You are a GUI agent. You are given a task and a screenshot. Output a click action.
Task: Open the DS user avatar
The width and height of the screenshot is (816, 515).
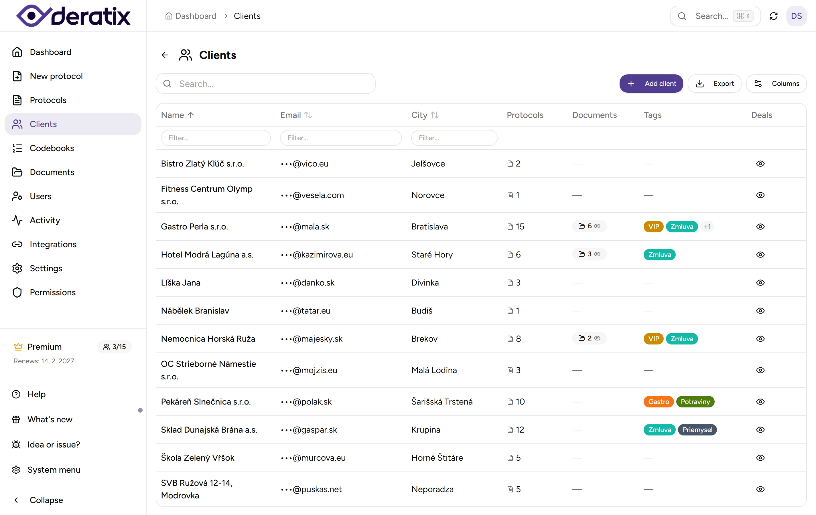click(x=796, y=16)
